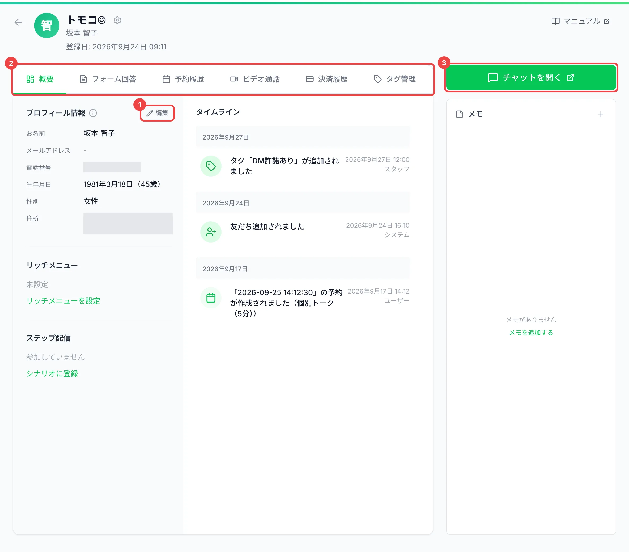The height and width of the screenshot is (552, 629).
Task: Open the 予約履歴 tab
Action: pyautogui.click(x=183, y=79)
